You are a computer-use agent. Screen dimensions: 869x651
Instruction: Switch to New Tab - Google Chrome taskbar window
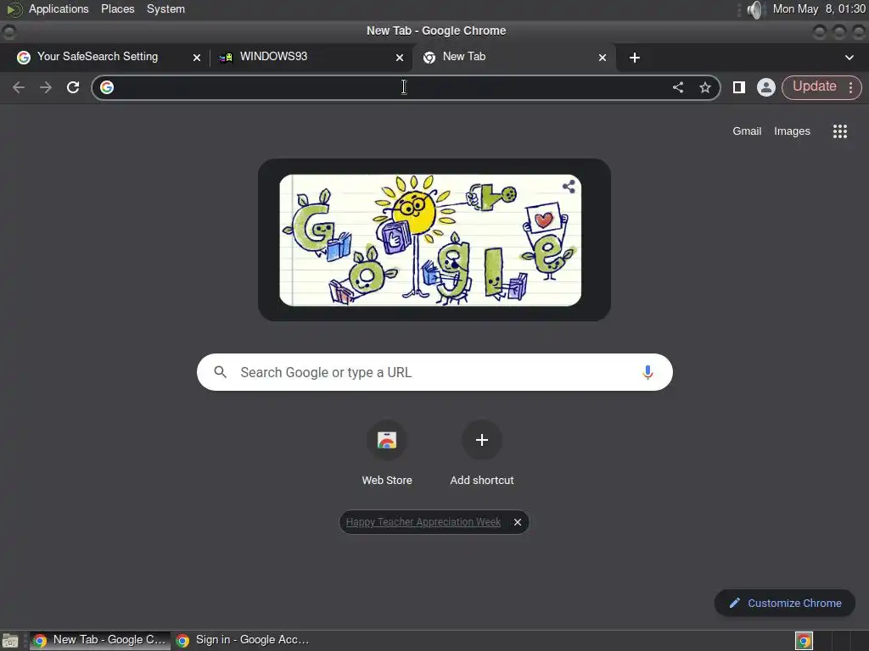[x=100, y=640]
